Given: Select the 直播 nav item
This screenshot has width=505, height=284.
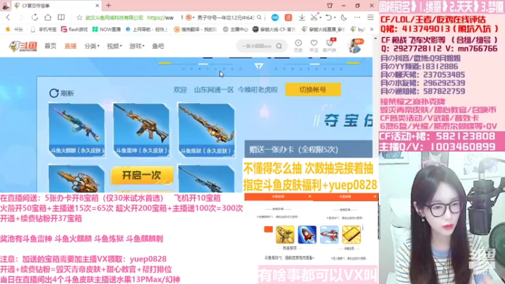Looking at the screenshot, I should (70, 46).
